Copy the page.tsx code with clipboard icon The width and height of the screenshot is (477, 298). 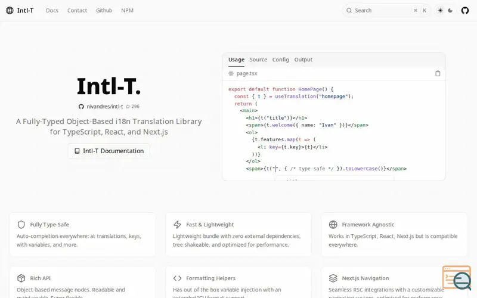coord(438,73)
